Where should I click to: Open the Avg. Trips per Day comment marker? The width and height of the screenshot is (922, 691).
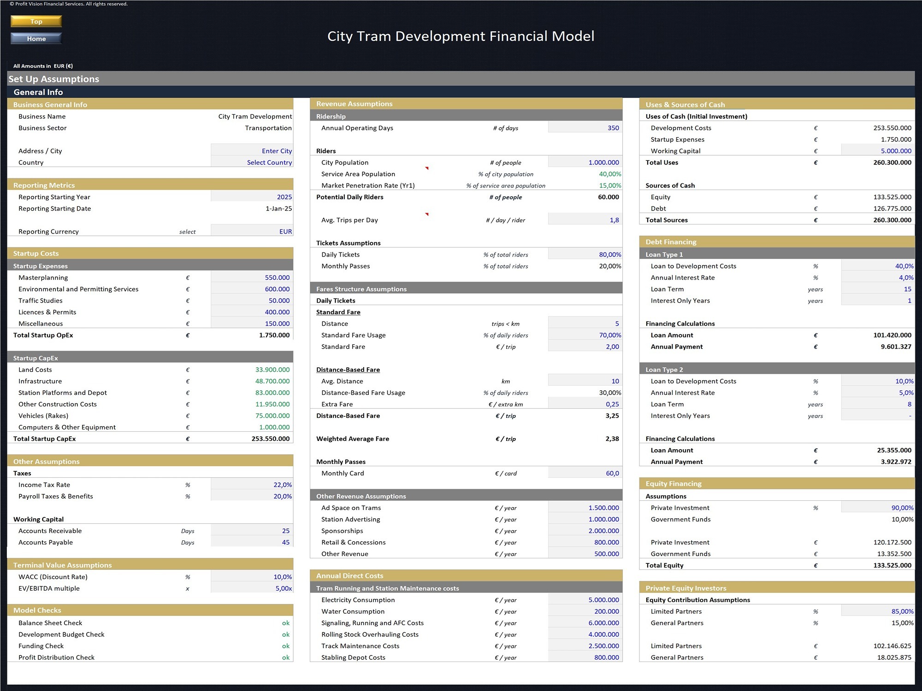point(428,214)
